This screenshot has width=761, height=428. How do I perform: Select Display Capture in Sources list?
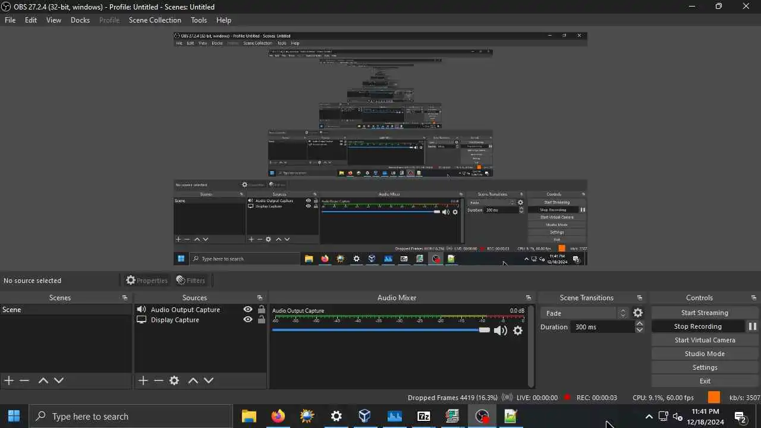click(175, 320)
